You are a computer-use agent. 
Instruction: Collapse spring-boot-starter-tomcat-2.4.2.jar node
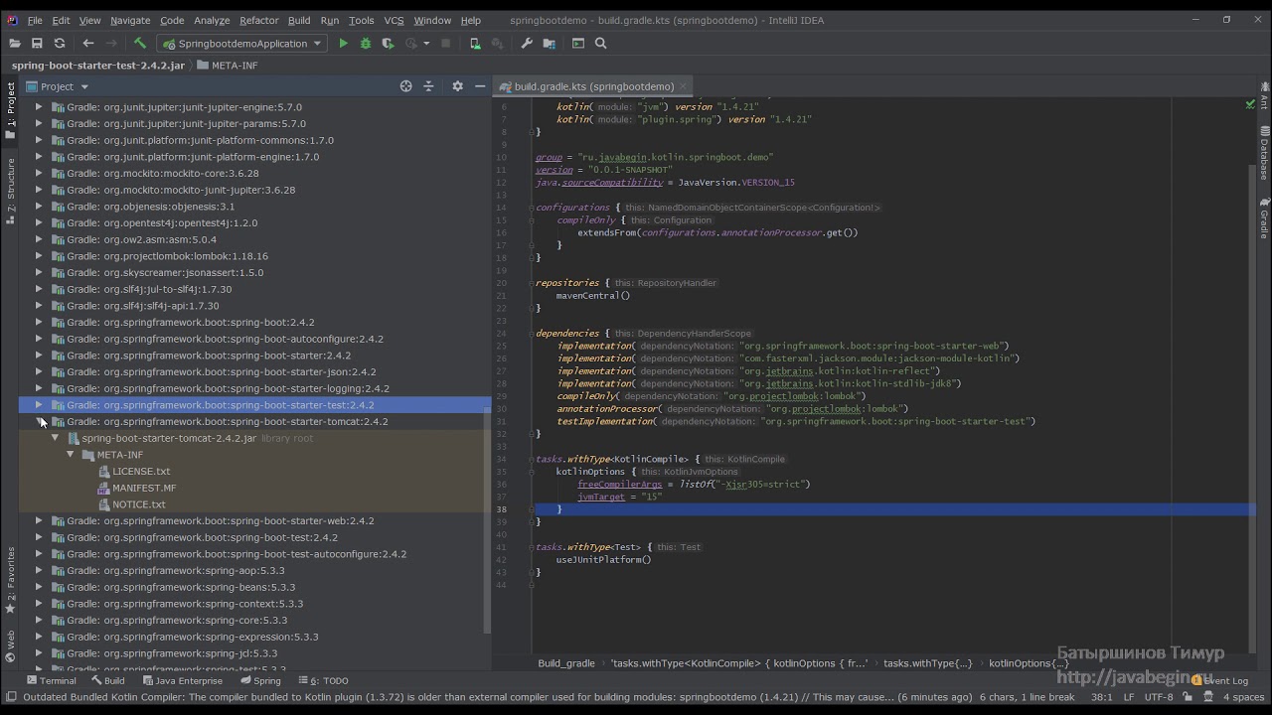click(55, 438)
